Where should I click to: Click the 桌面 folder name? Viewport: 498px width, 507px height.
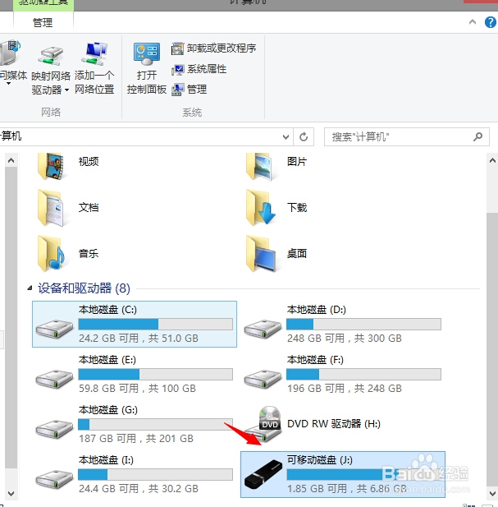[x=297, y=253]
